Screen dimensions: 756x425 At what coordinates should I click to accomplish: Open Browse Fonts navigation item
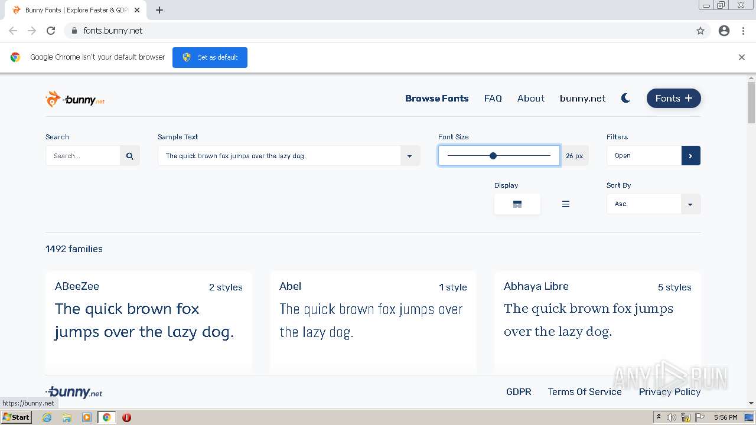click(436, 99)
